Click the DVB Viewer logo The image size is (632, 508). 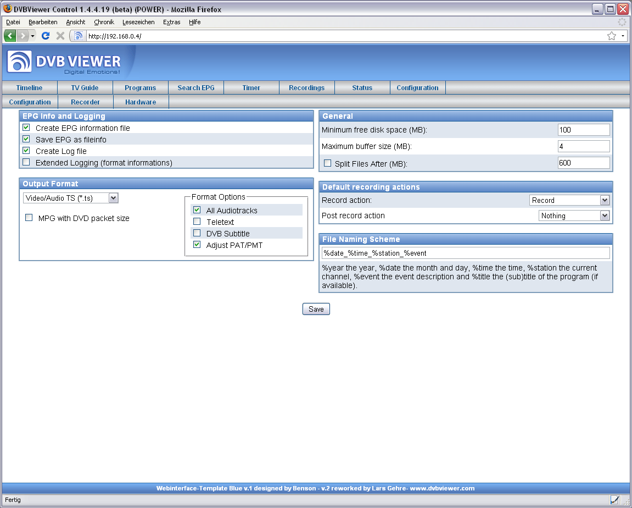pos(65,62)
